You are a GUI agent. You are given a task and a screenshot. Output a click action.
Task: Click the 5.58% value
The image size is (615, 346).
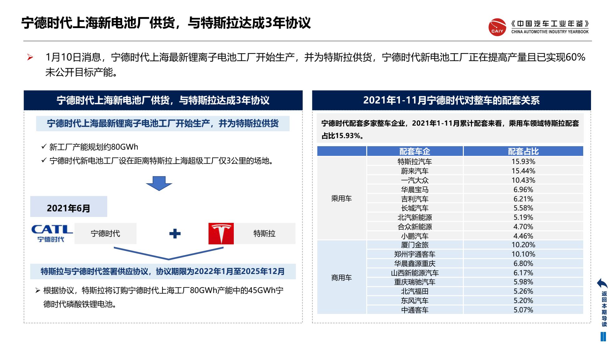523,208
